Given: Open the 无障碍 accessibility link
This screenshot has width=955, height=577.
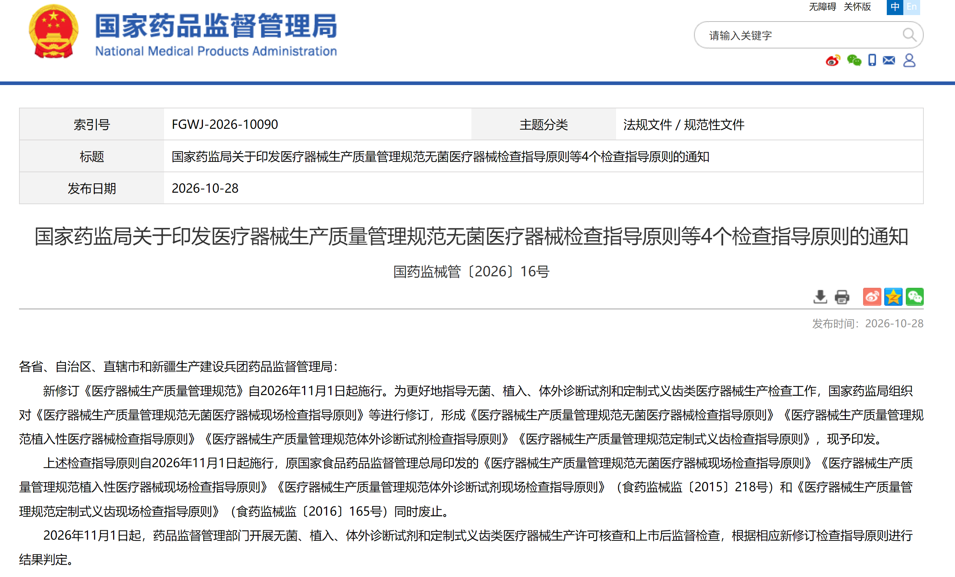Looking at the screenshot, I should click(823, 6).
